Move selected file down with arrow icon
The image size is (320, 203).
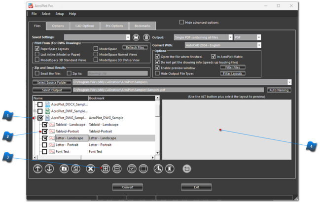tap(49, 169)
